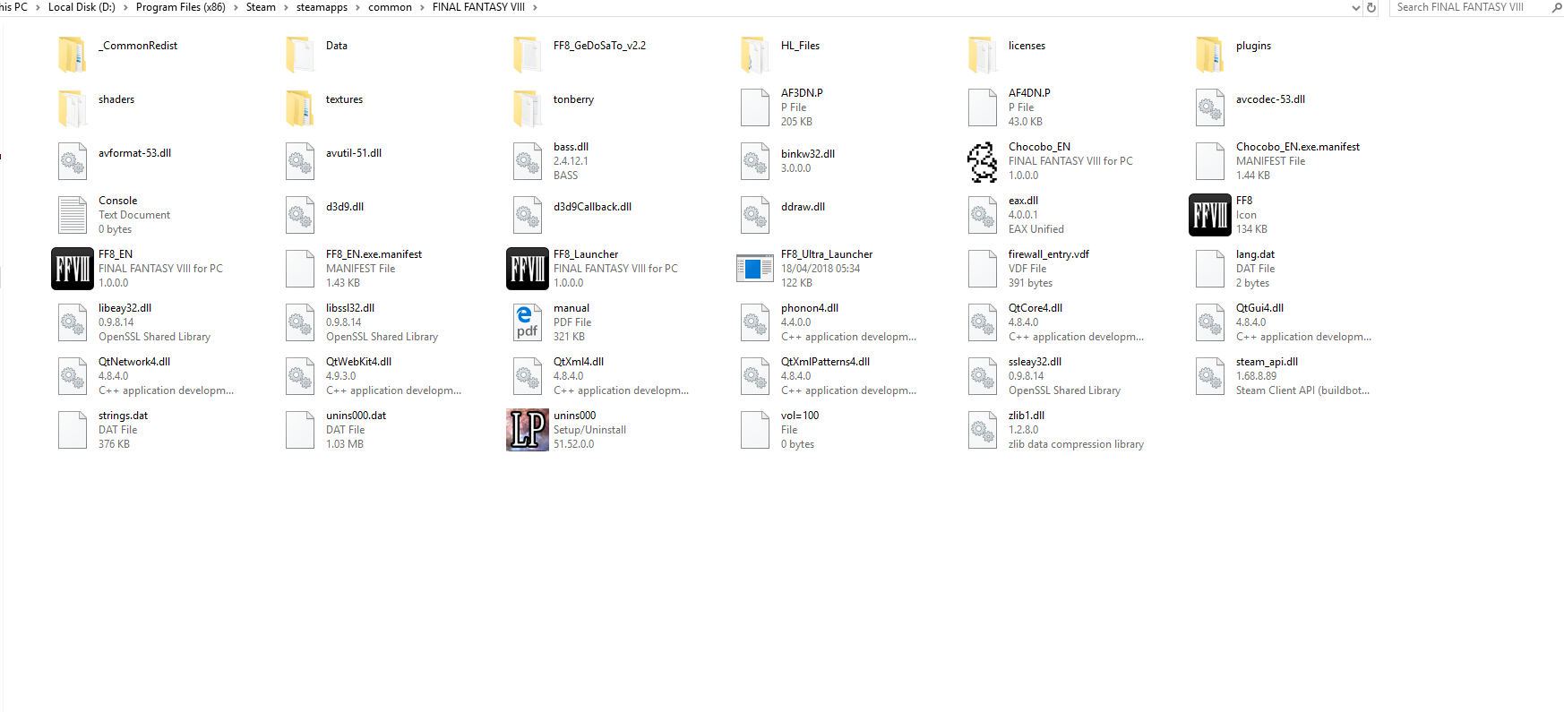Select the file named d3d9Callback.dll

[x=592, y=207]
